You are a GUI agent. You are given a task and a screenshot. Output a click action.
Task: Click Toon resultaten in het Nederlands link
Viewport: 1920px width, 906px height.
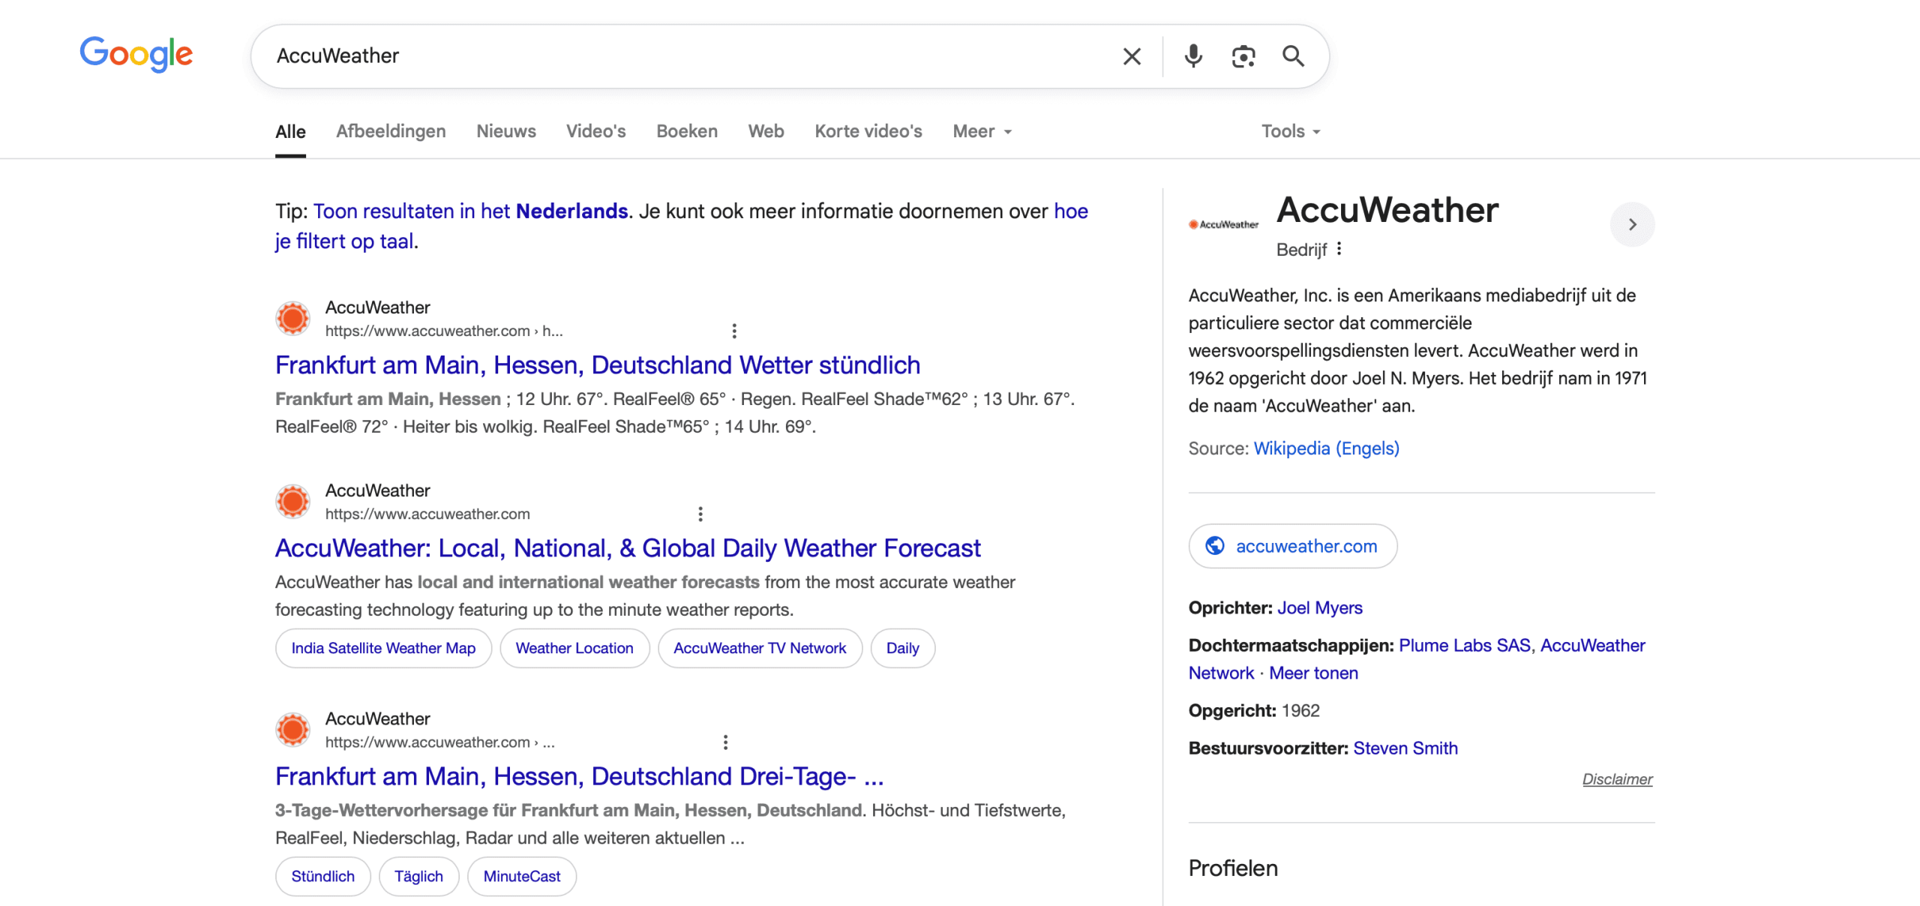[470, 211]
